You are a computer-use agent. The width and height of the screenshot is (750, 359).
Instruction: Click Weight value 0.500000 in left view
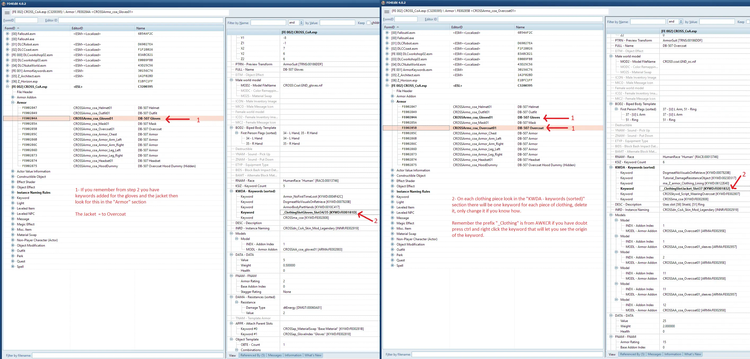coord(289,265)
